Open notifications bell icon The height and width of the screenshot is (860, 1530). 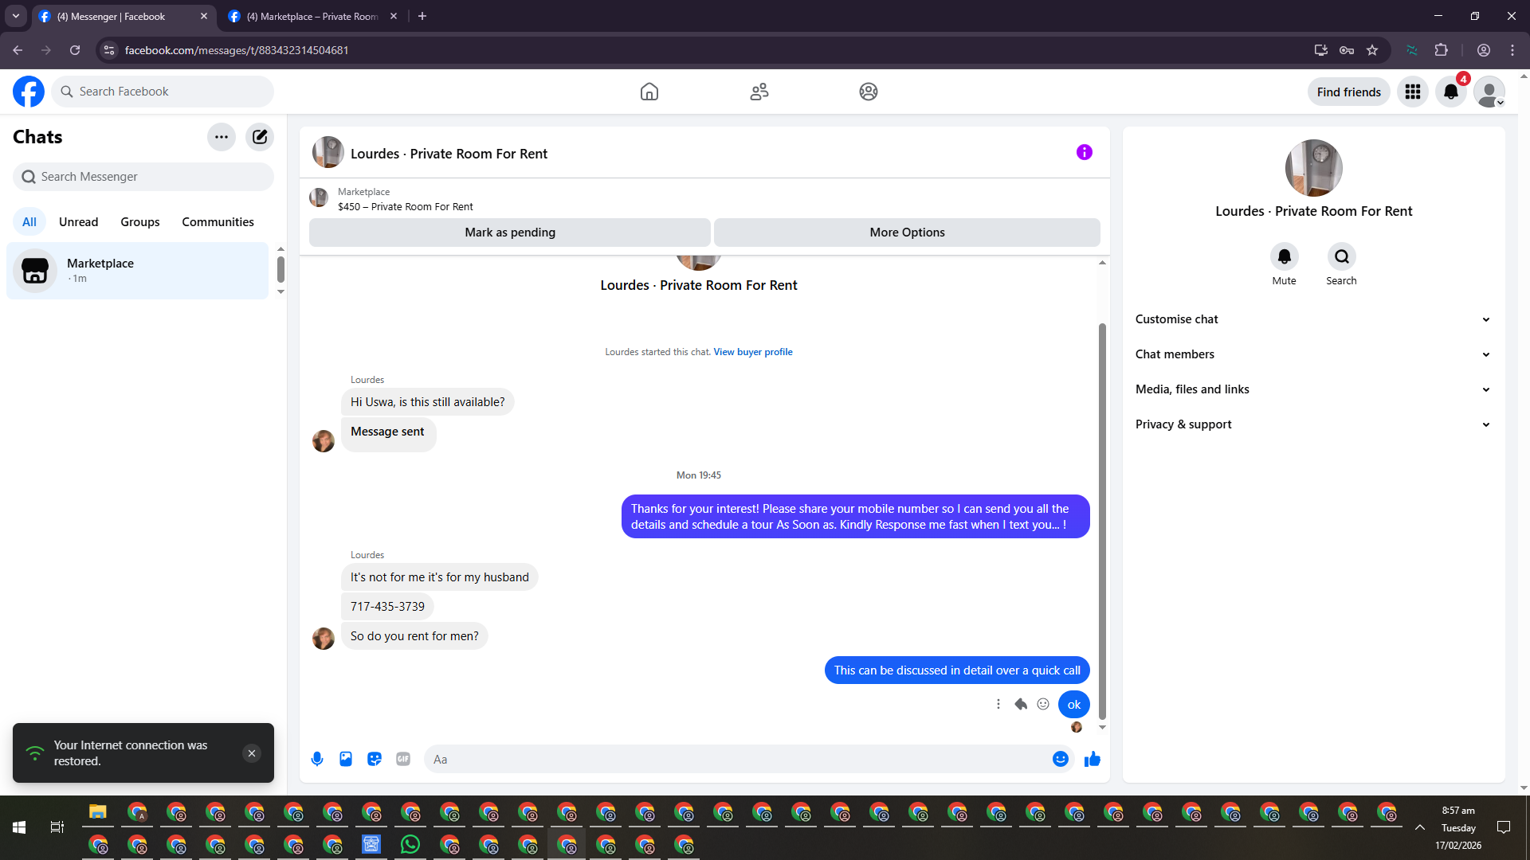[x=1451, y=92]
